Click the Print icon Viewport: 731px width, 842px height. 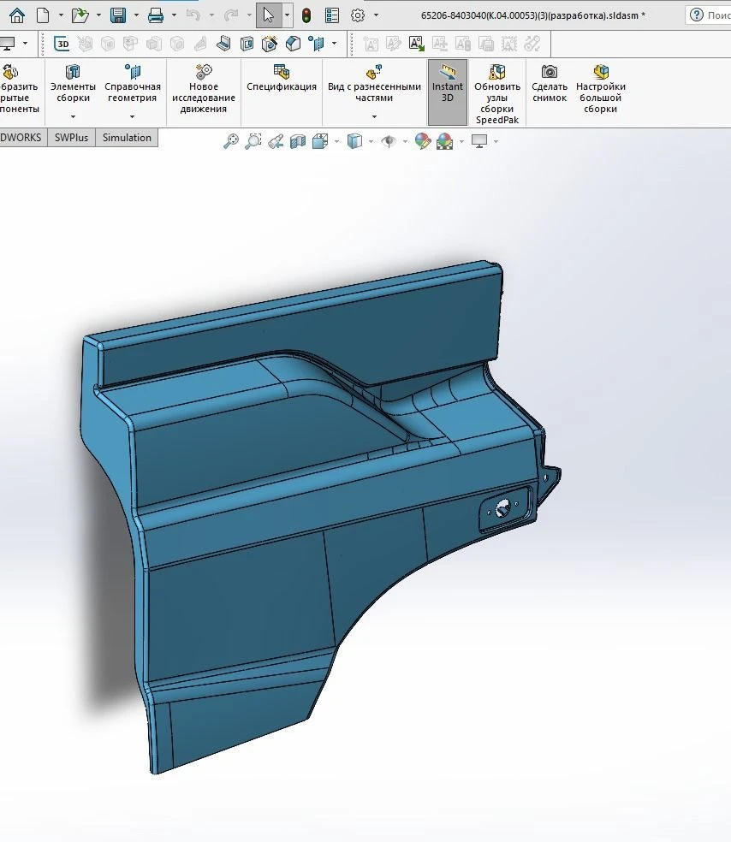click(x=156, y=15)
